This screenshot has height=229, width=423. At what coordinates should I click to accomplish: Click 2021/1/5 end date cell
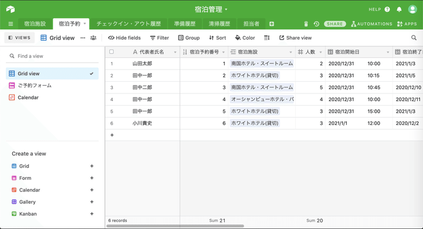(x=406, y=75)
